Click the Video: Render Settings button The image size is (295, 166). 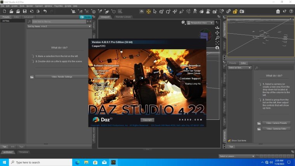62,77
